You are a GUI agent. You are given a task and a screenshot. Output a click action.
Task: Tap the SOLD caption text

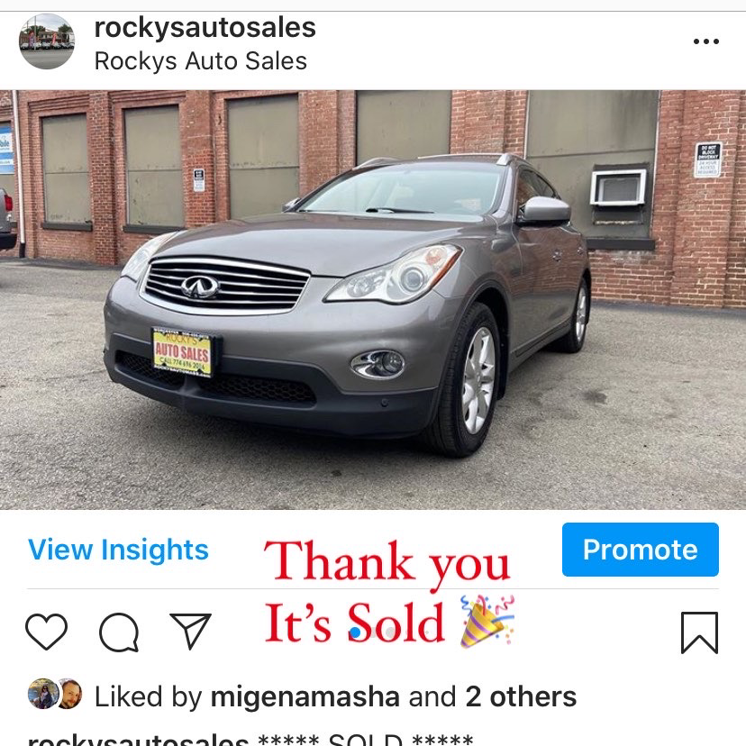pyautogui.click(x=366, y=740)
